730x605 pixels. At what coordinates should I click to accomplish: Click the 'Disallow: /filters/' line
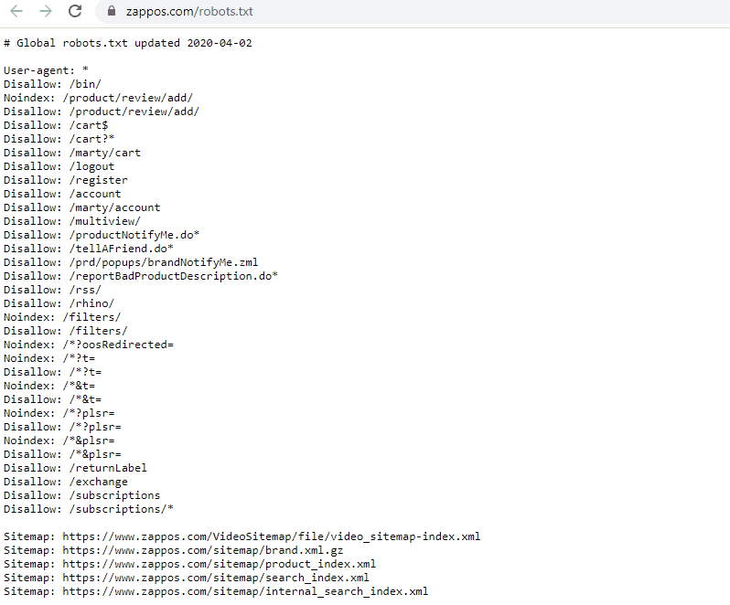(x=66, y=331)
